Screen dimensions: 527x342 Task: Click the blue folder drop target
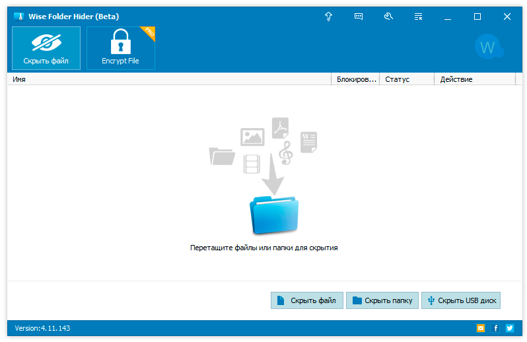click(x=274, y=215)
